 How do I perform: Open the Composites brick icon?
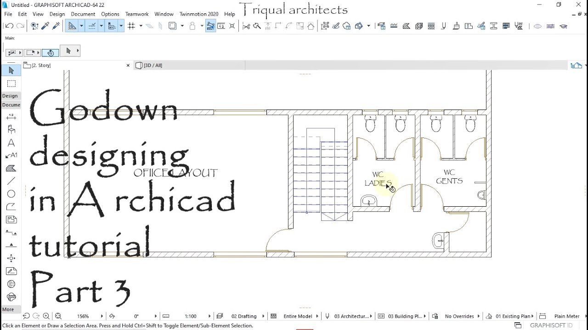418,26
